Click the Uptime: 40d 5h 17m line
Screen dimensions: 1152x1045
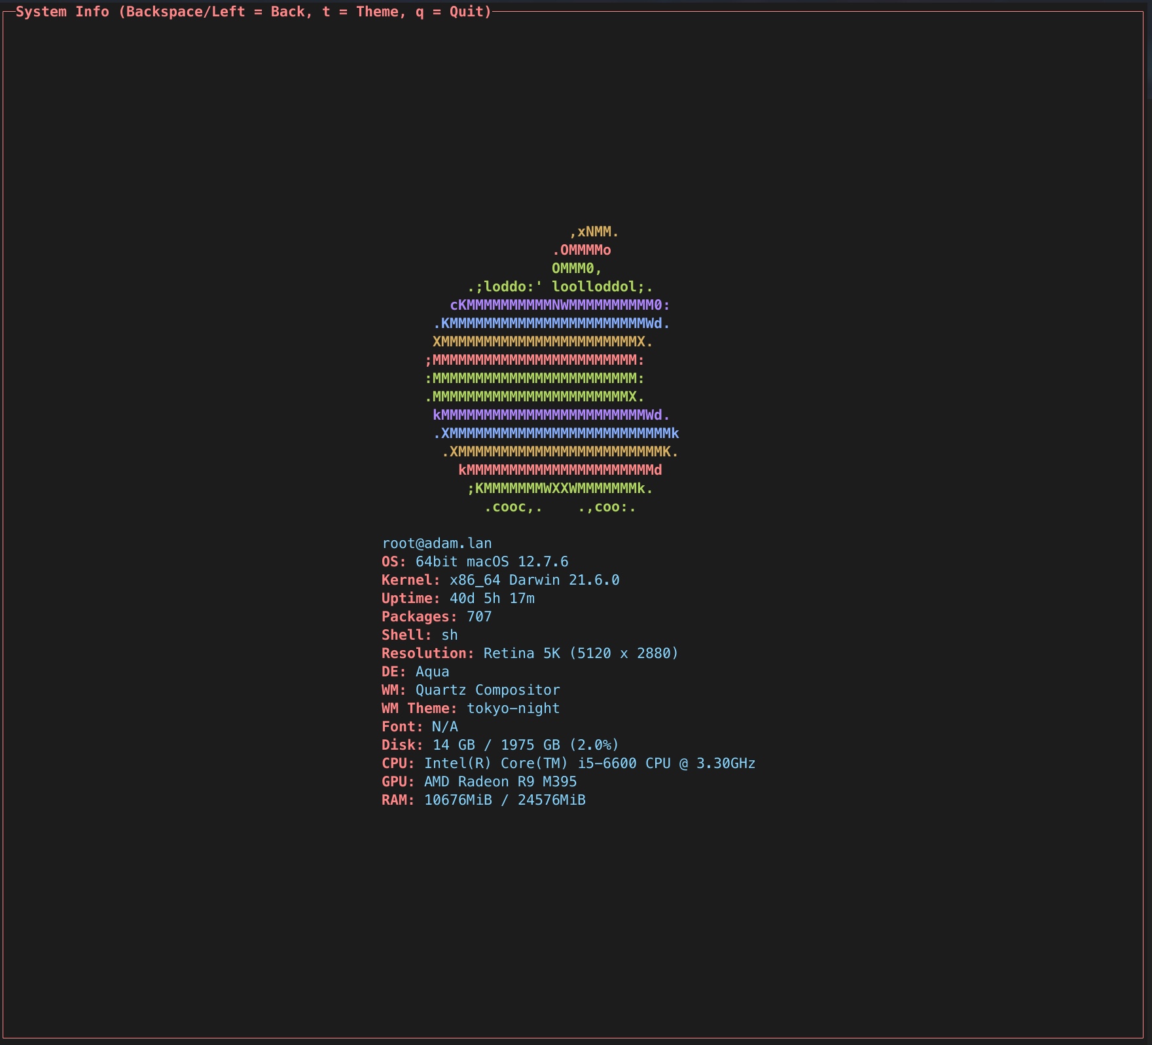pos(458,598)
